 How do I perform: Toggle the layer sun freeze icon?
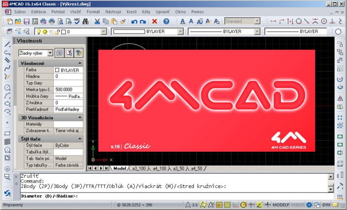(45, 32)
